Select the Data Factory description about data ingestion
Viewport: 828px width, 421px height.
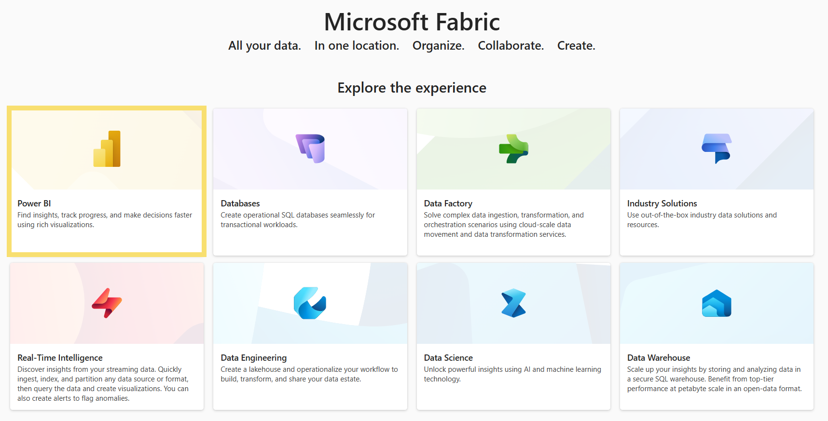[x=504, y=225]
